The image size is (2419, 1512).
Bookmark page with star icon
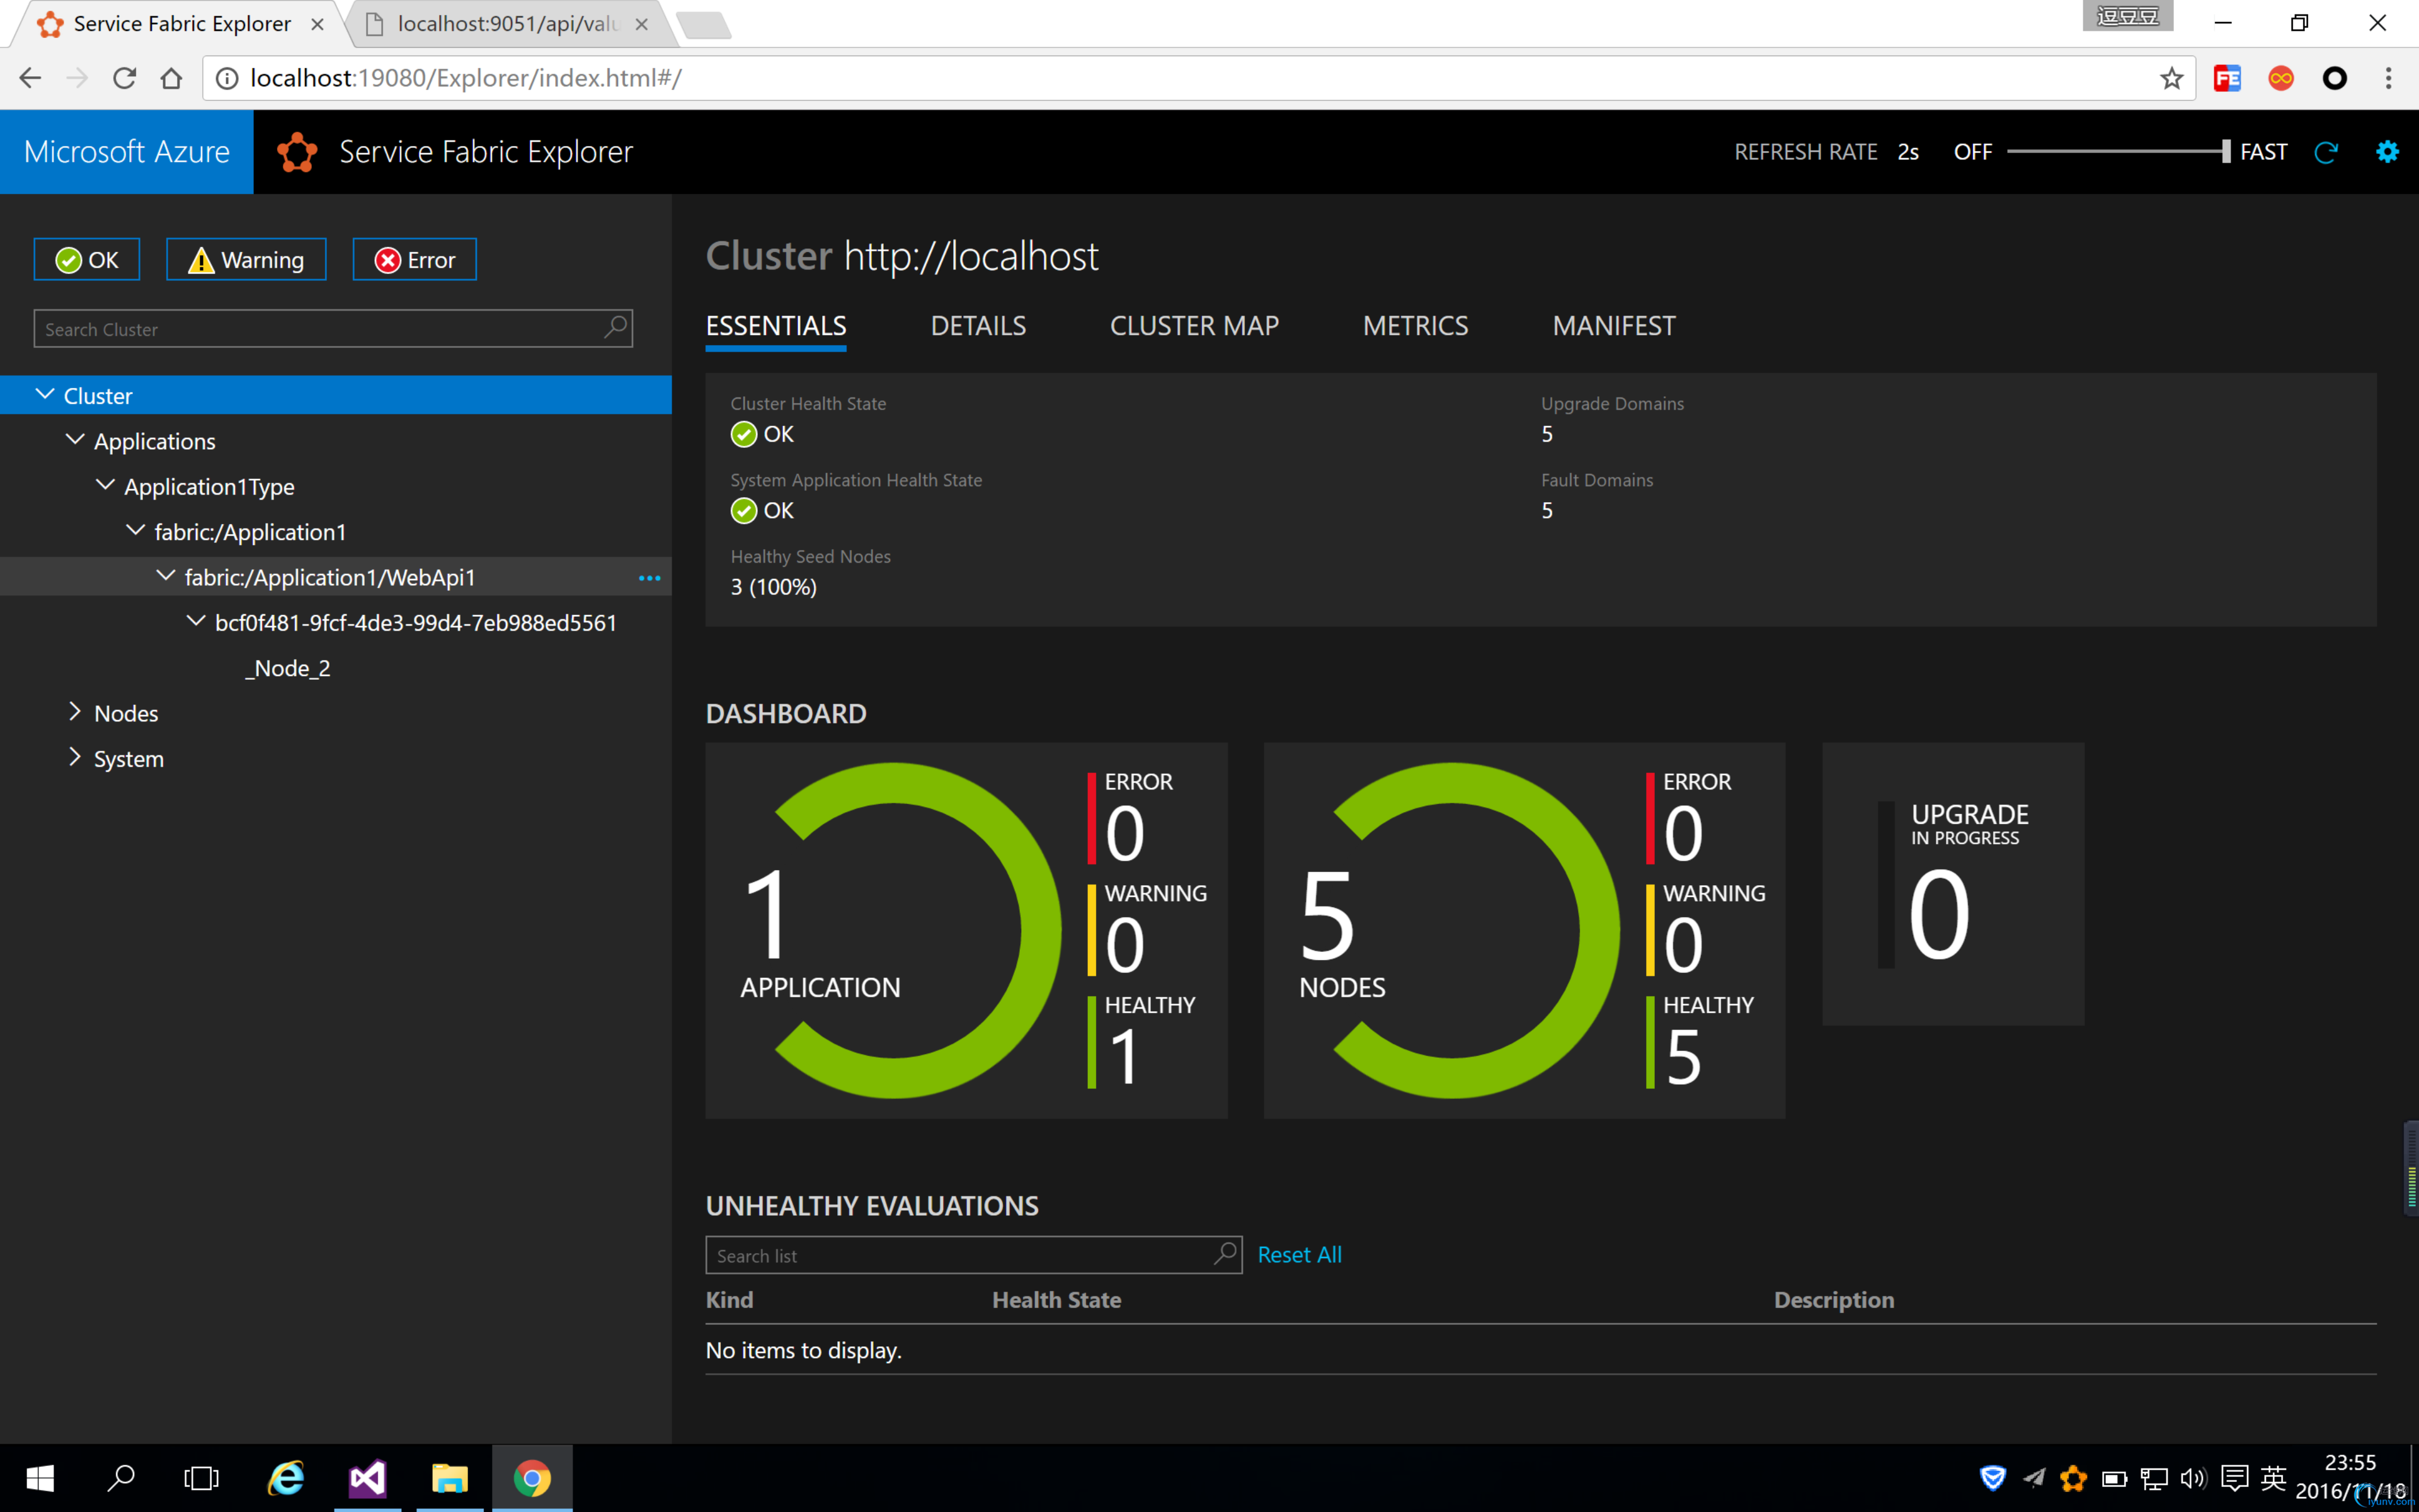point(2171,78)
